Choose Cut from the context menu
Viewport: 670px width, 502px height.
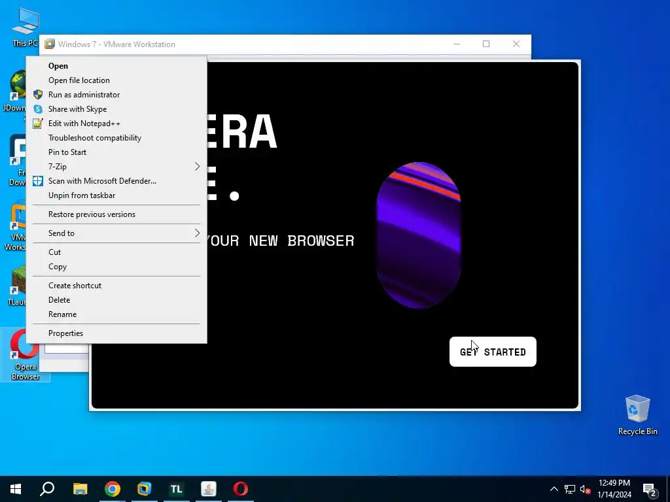point(116,252)
